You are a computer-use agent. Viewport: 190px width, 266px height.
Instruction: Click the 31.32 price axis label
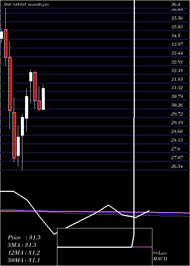(x=177, y=88)
